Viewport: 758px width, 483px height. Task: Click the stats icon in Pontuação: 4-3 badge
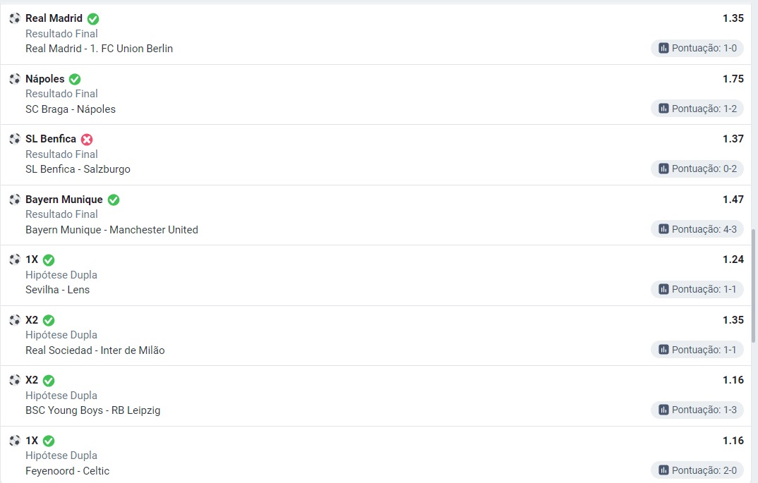(x=663, y=229)
